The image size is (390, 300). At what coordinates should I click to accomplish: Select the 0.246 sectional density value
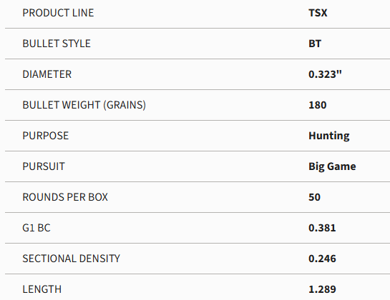pyautogui.click(x=322, y=259)
